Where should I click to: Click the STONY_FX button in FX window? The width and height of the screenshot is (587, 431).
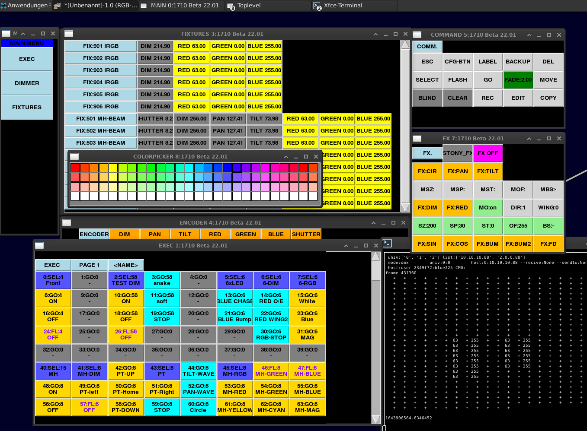click(458, 153)
